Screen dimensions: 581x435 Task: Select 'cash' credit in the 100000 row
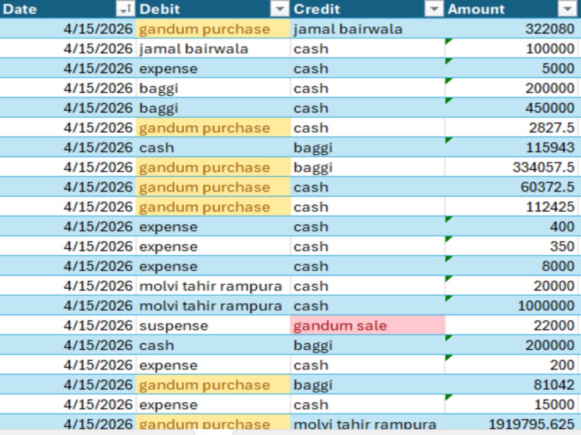(368, 49)
